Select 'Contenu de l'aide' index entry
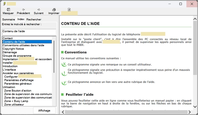Screen dimensions: 198x115 click(27, 42)
